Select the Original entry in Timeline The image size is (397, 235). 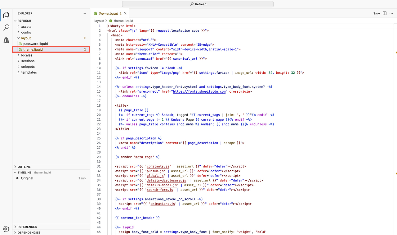[x=51, y=178]
